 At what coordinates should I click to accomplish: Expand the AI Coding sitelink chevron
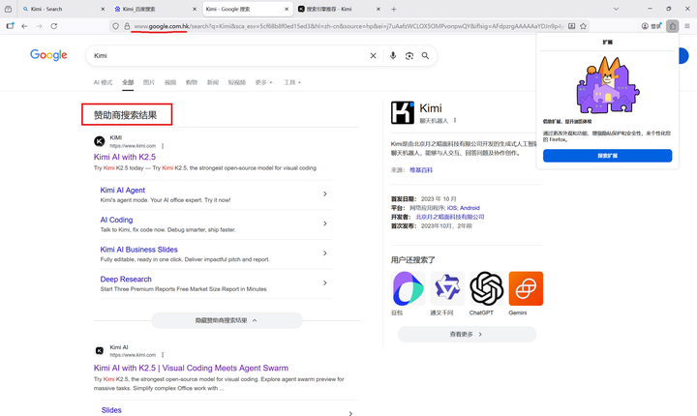(x=325, y=223)
